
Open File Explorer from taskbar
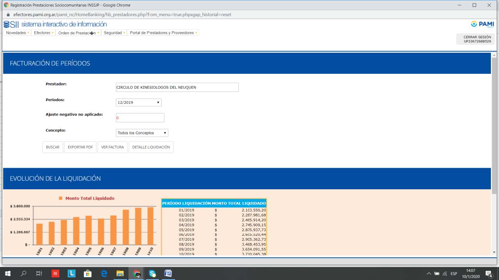pos(120,273)
